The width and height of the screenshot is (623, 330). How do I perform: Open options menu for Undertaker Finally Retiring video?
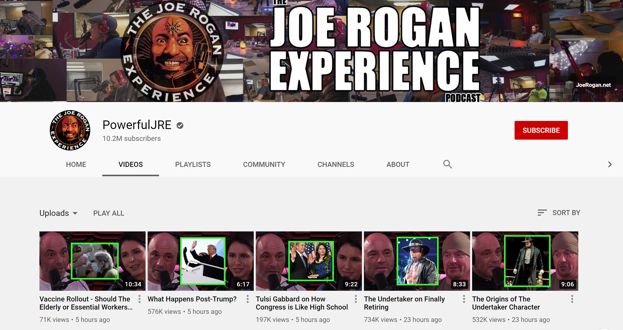[464, 299]
